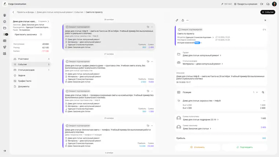Screen dimensions: 279x157
Task: Open expense item Материалы — демо капитальный ремонт
Action: coord(203,64)
